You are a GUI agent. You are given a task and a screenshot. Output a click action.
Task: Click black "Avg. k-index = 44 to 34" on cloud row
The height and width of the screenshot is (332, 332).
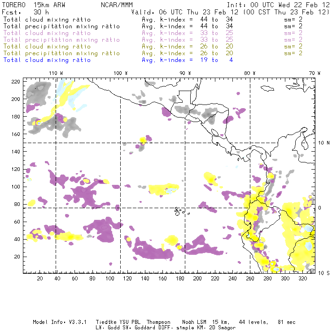tap(188, 19)
